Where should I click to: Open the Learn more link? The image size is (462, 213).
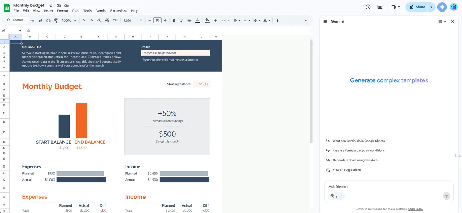tap(415, 209)
